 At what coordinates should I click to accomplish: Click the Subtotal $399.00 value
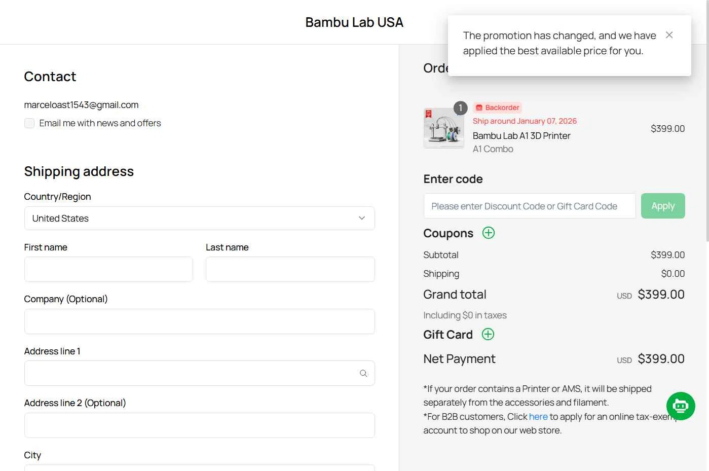667,255
